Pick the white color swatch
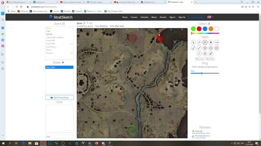Image resolution: width=261 pixels, height=146 pixels. [x=217, y=29]
